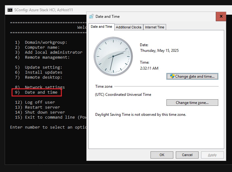232x172 pixels.
Task: Click SConfig option 2 Computer name
Action: coord(37,47)
